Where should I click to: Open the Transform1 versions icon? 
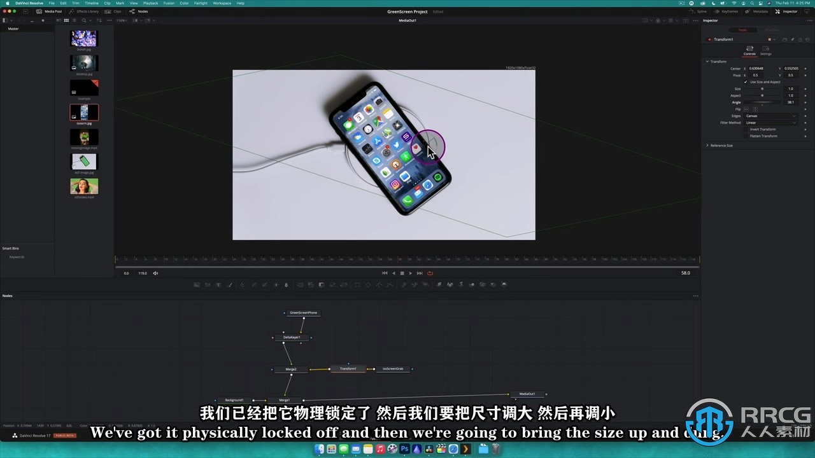(784, 39)
